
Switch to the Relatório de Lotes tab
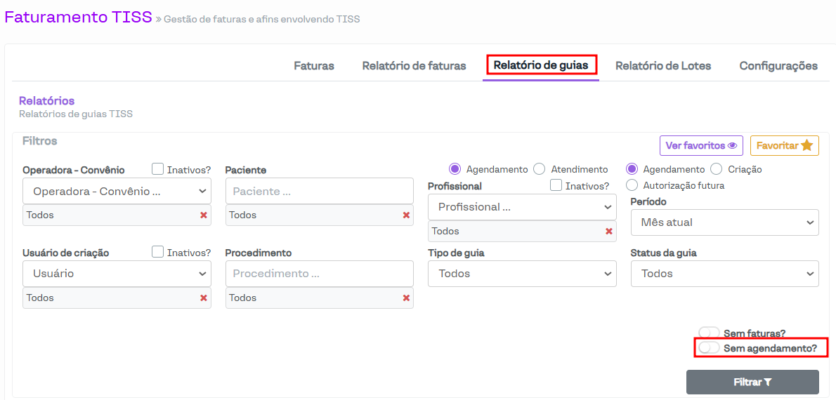(663, 66)
